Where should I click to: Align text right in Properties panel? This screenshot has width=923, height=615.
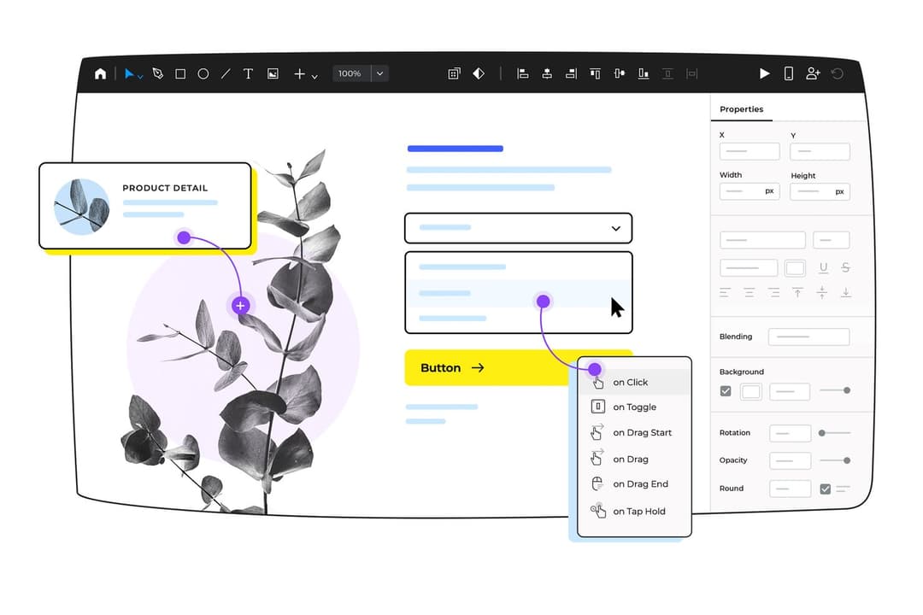[773, 292]
